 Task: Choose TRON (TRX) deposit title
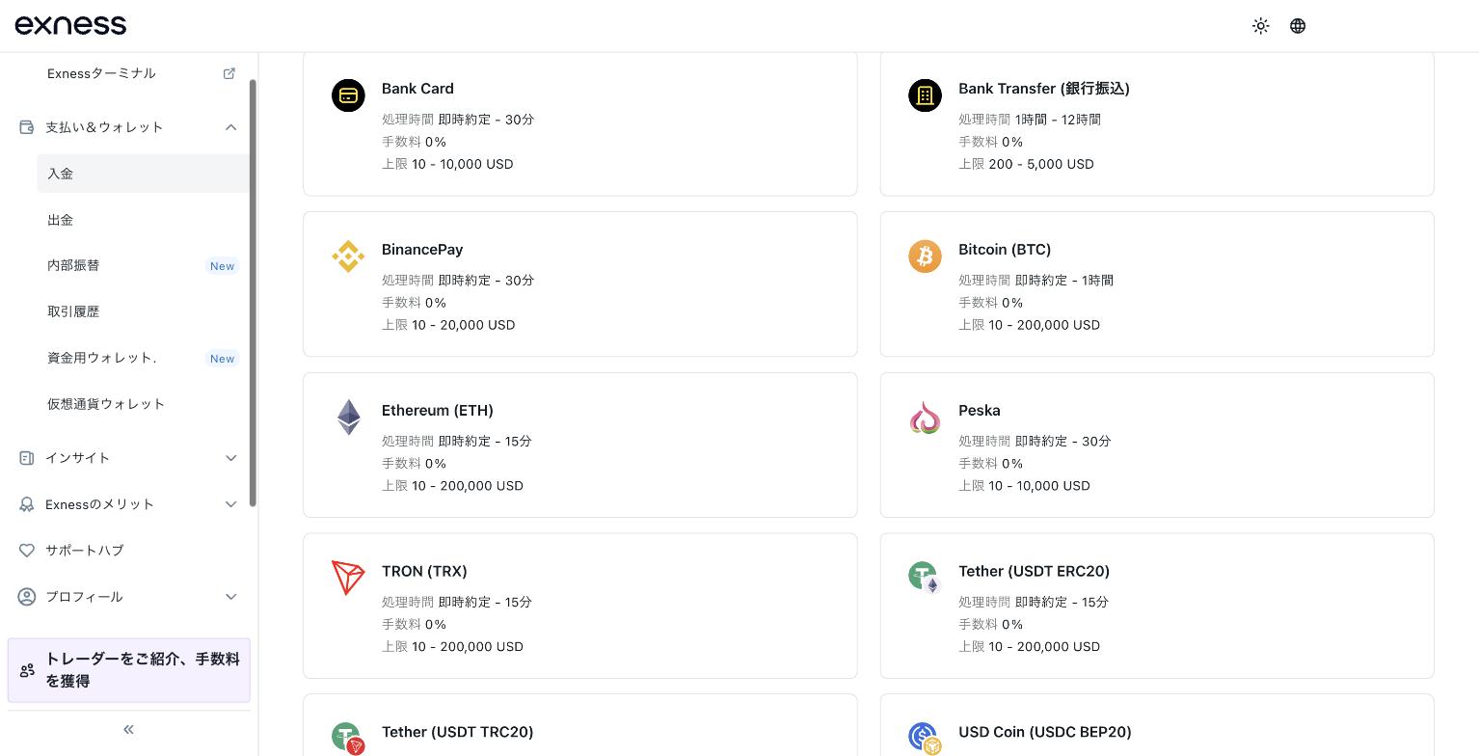(x=424, y=571)
